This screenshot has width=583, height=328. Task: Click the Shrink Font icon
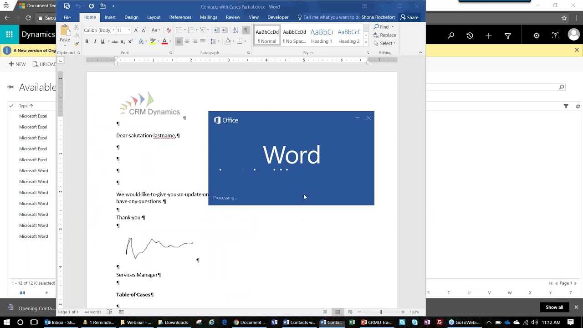click(144, 30)
